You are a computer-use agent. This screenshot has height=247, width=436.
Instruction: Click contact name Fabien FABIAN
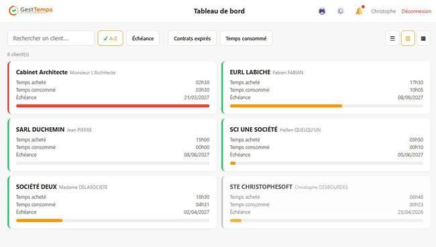288,73
